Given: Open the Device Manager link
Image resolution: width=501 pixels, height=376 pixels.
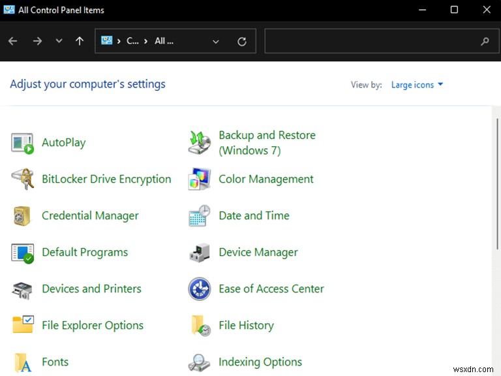Looking at the screenshot, I should click(258, 253).
